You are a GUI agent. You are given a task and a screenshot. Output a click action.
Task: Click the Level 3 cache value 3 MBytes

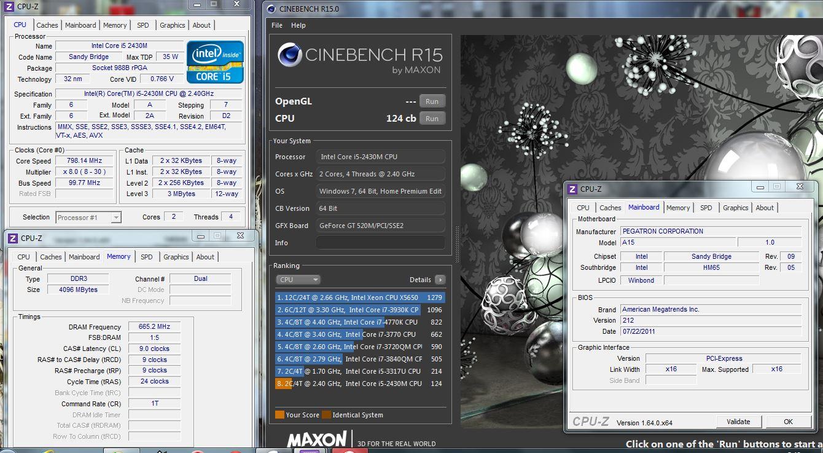tap(181, 194)
